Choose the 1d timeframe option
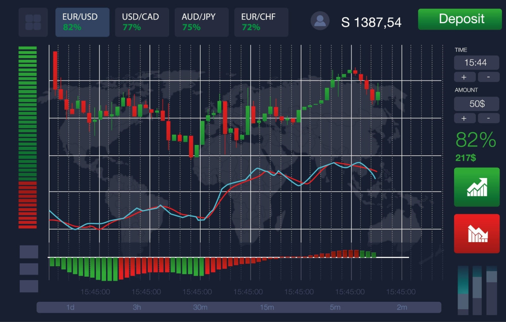The image size is (506, 322). point(70,307)
